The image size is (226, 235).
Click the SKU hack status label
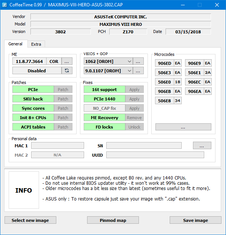coord(33,99)
